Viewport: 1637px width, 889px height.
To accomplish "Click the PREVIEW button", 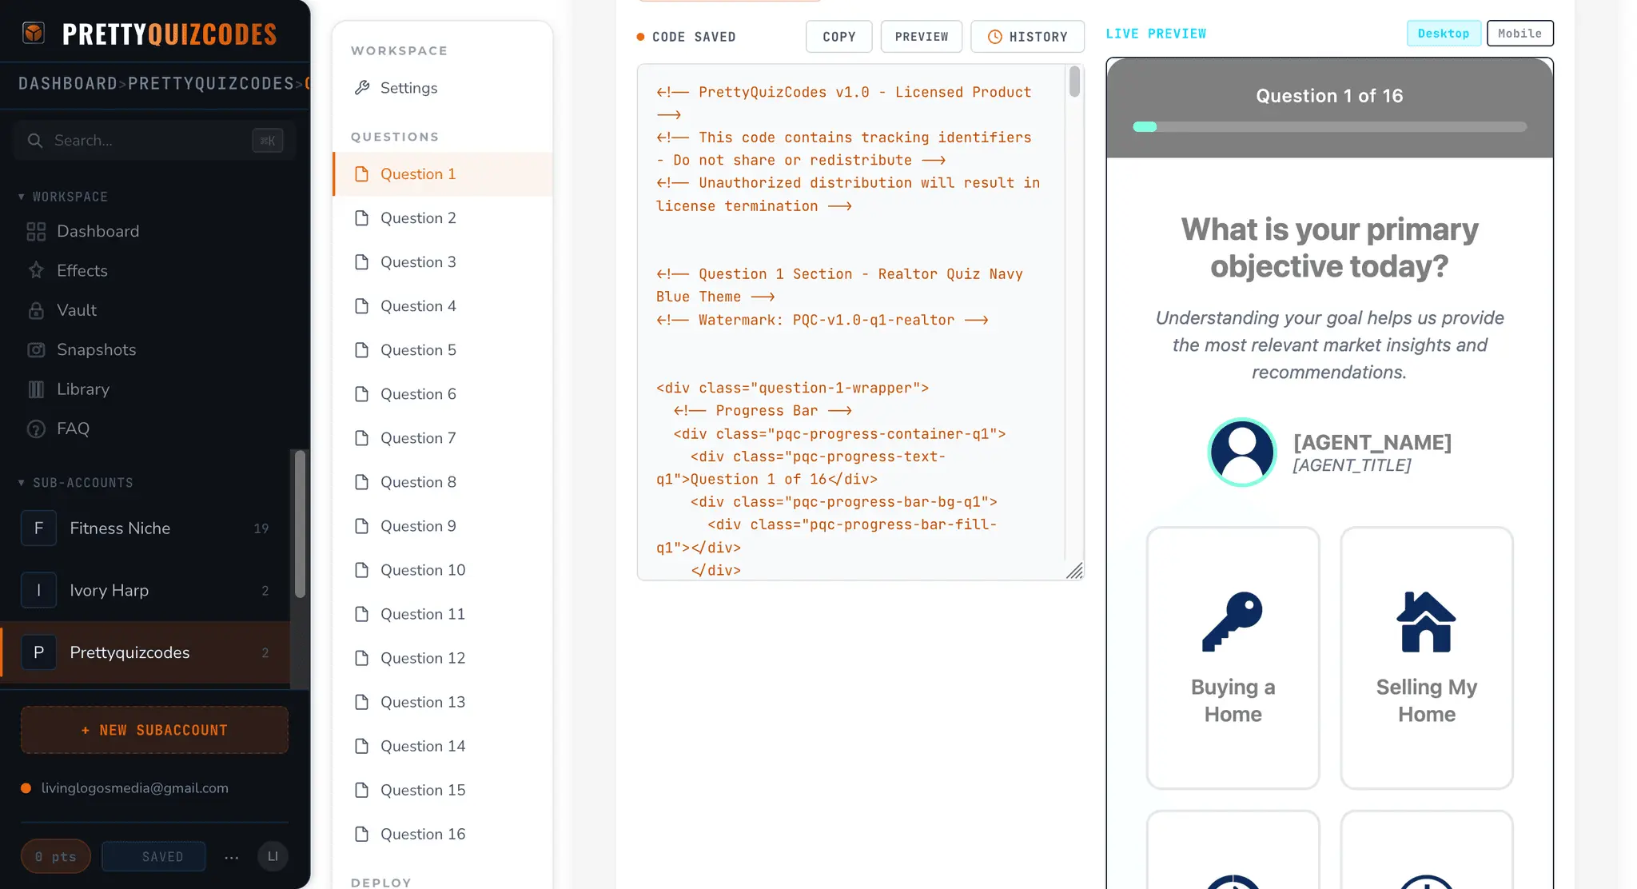I will pos(922,37).
